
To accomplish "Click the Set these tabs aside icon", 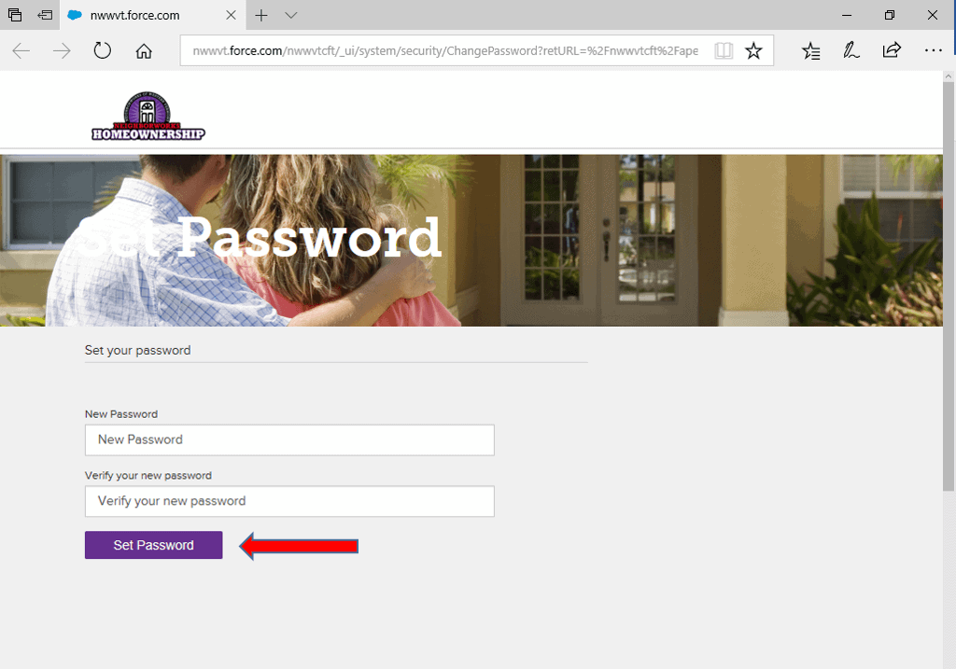I will pyautogui.click(x=45, y=15).
